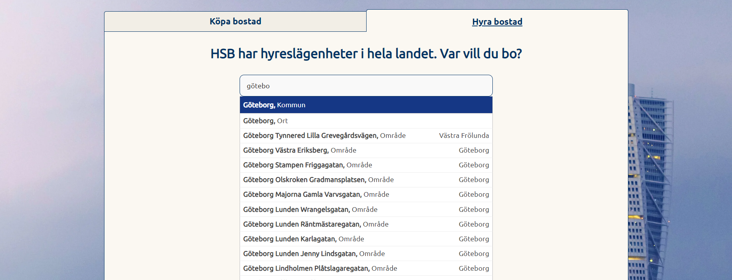
Task: Pick Göteborg Olskroken Gradmansplatsen area
Action: (x=366, y=180)
